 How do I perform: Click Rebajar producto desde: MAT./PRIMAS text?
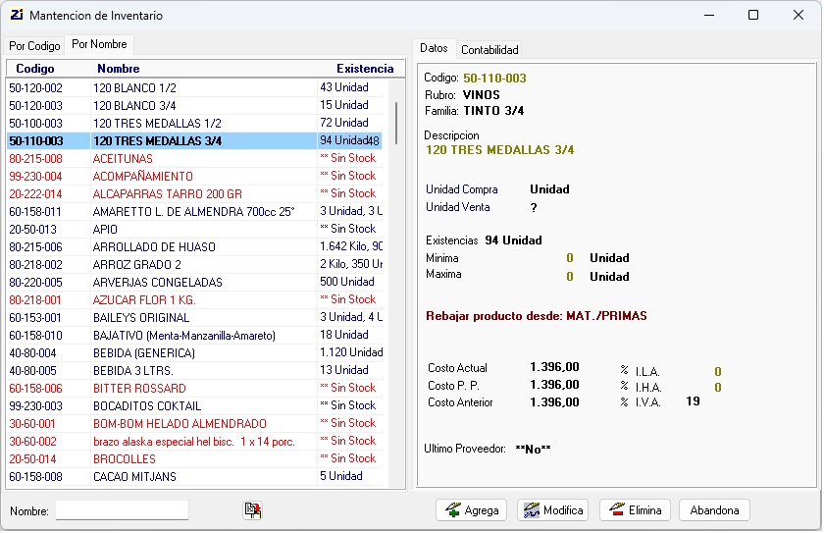pyautogui.click(x=536, y=316)
